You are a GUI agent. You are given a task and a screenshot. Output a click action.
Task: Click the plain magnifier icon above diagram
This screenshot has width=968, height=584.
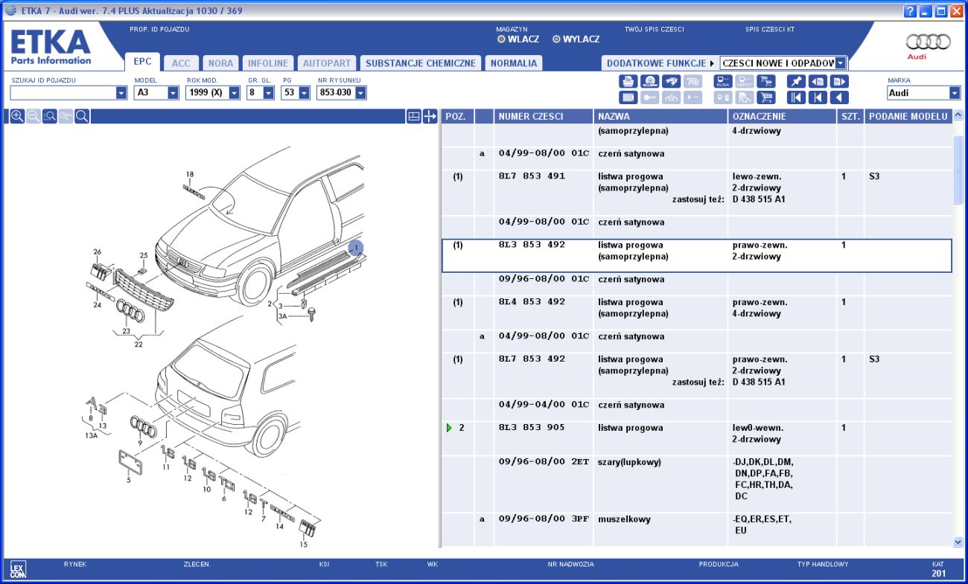[x=82, y=116]
